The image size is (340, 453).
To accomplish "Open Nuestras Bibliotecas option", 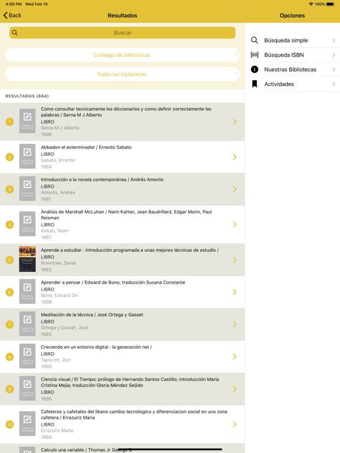I will click(x=293, y=70).
